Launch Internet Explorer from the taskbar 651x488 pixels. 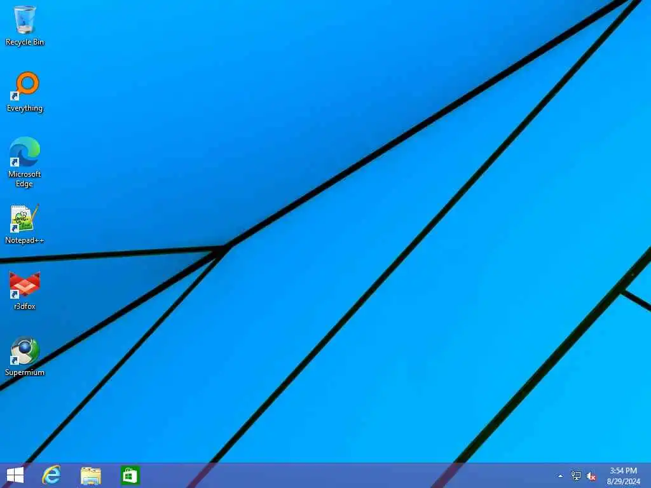click(51, 475)
